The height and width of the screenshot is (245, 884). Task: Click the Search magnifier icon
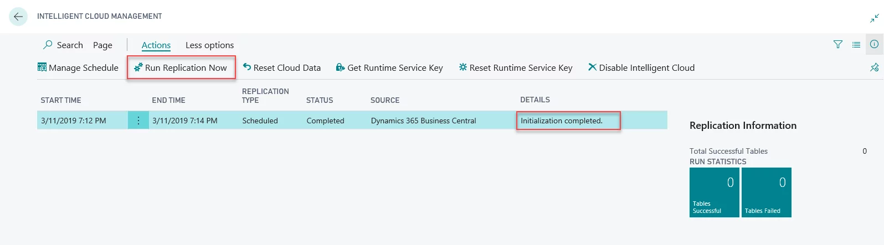pos(48,45)
